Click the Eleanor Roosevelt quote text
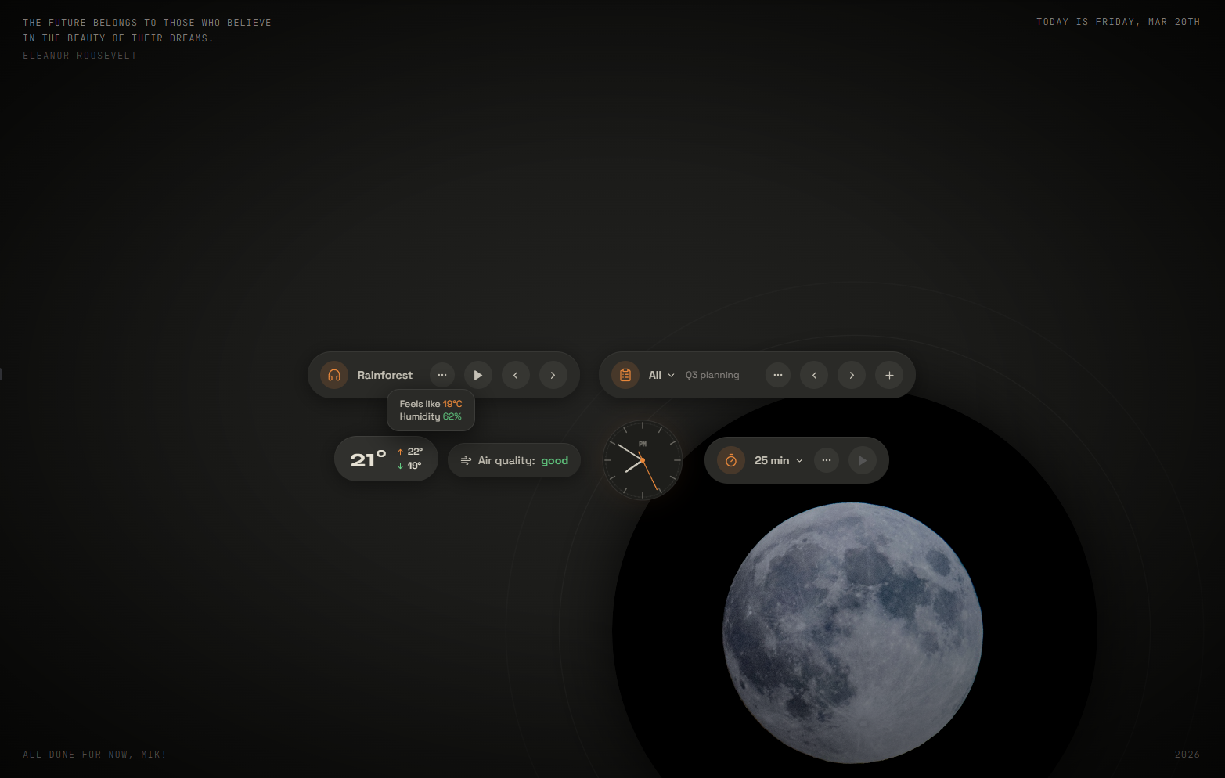 coord(147,31)
